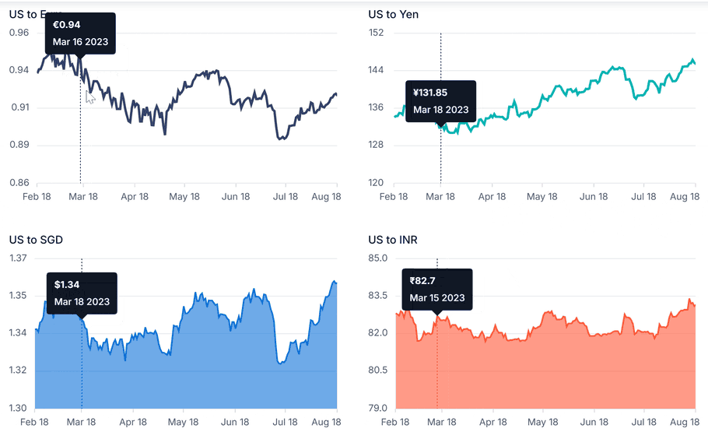
Task: Click the ¥131.85 tooltip on Yen chart
Action: point(440,101)
